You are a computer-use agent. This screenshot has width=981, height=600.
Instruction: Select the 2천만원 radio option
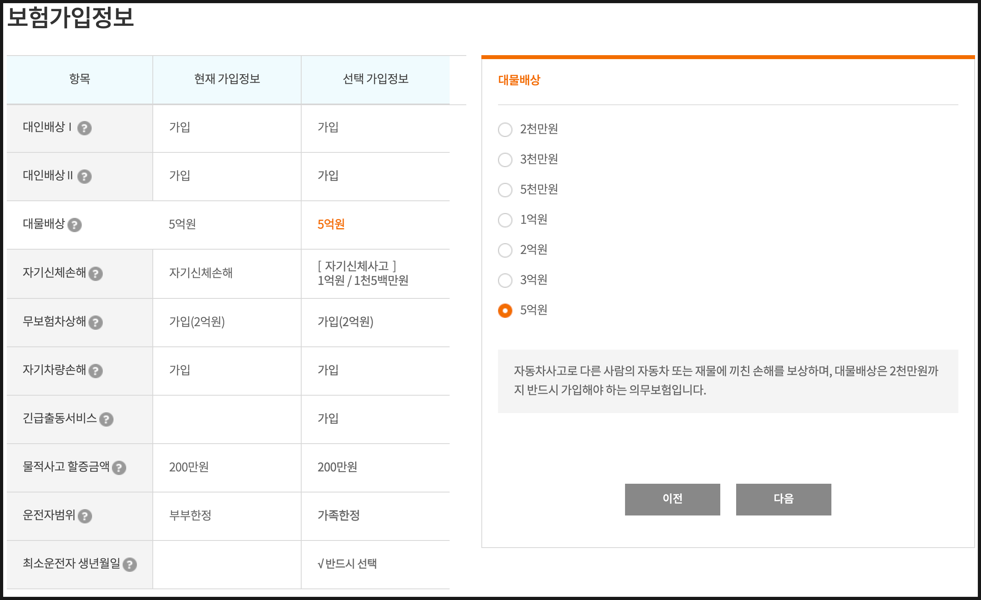[505, 129]
